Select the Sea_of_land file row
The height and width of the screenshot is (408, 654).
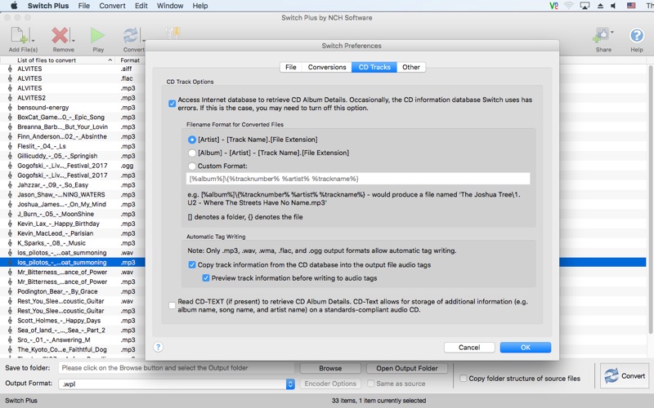[73, 330]
